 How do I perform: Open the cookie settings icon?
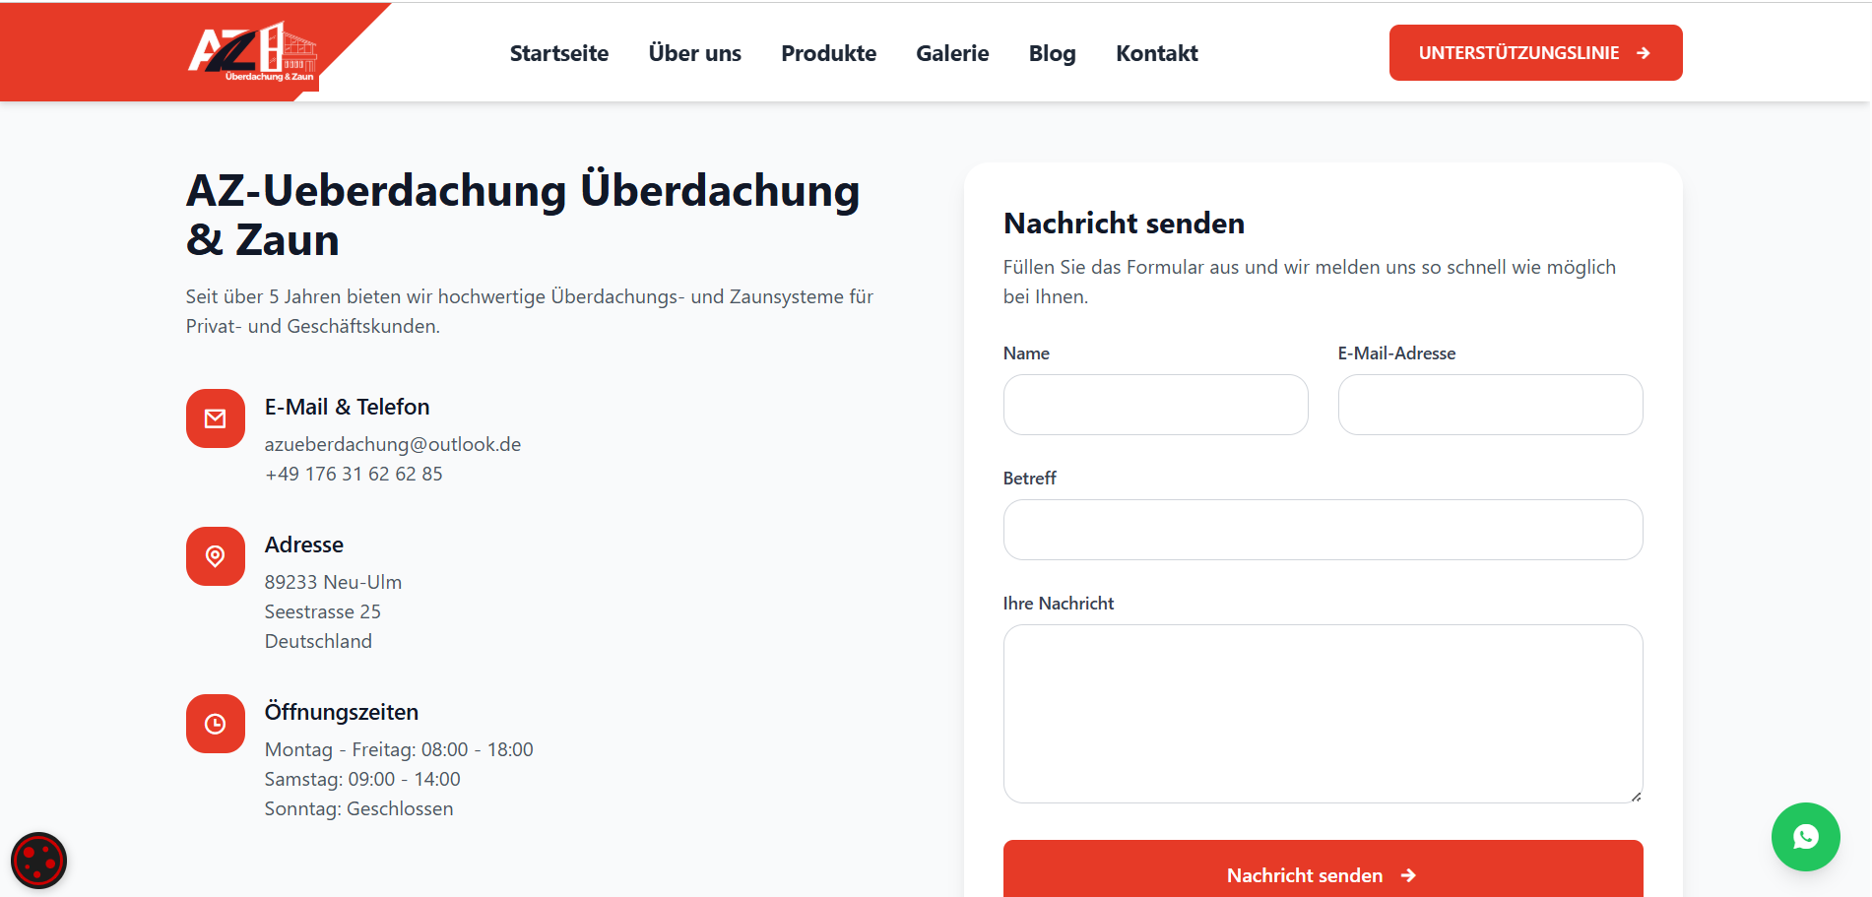38,861
